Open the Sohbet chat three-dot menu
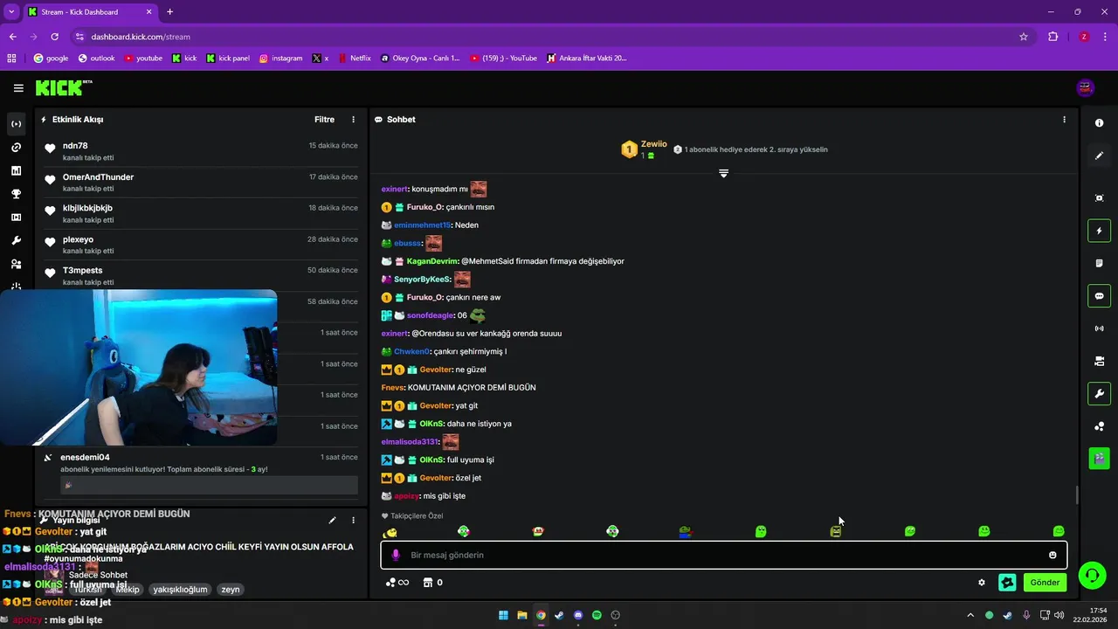Viewport: 1118px width, 629px height. (1064, 120)
